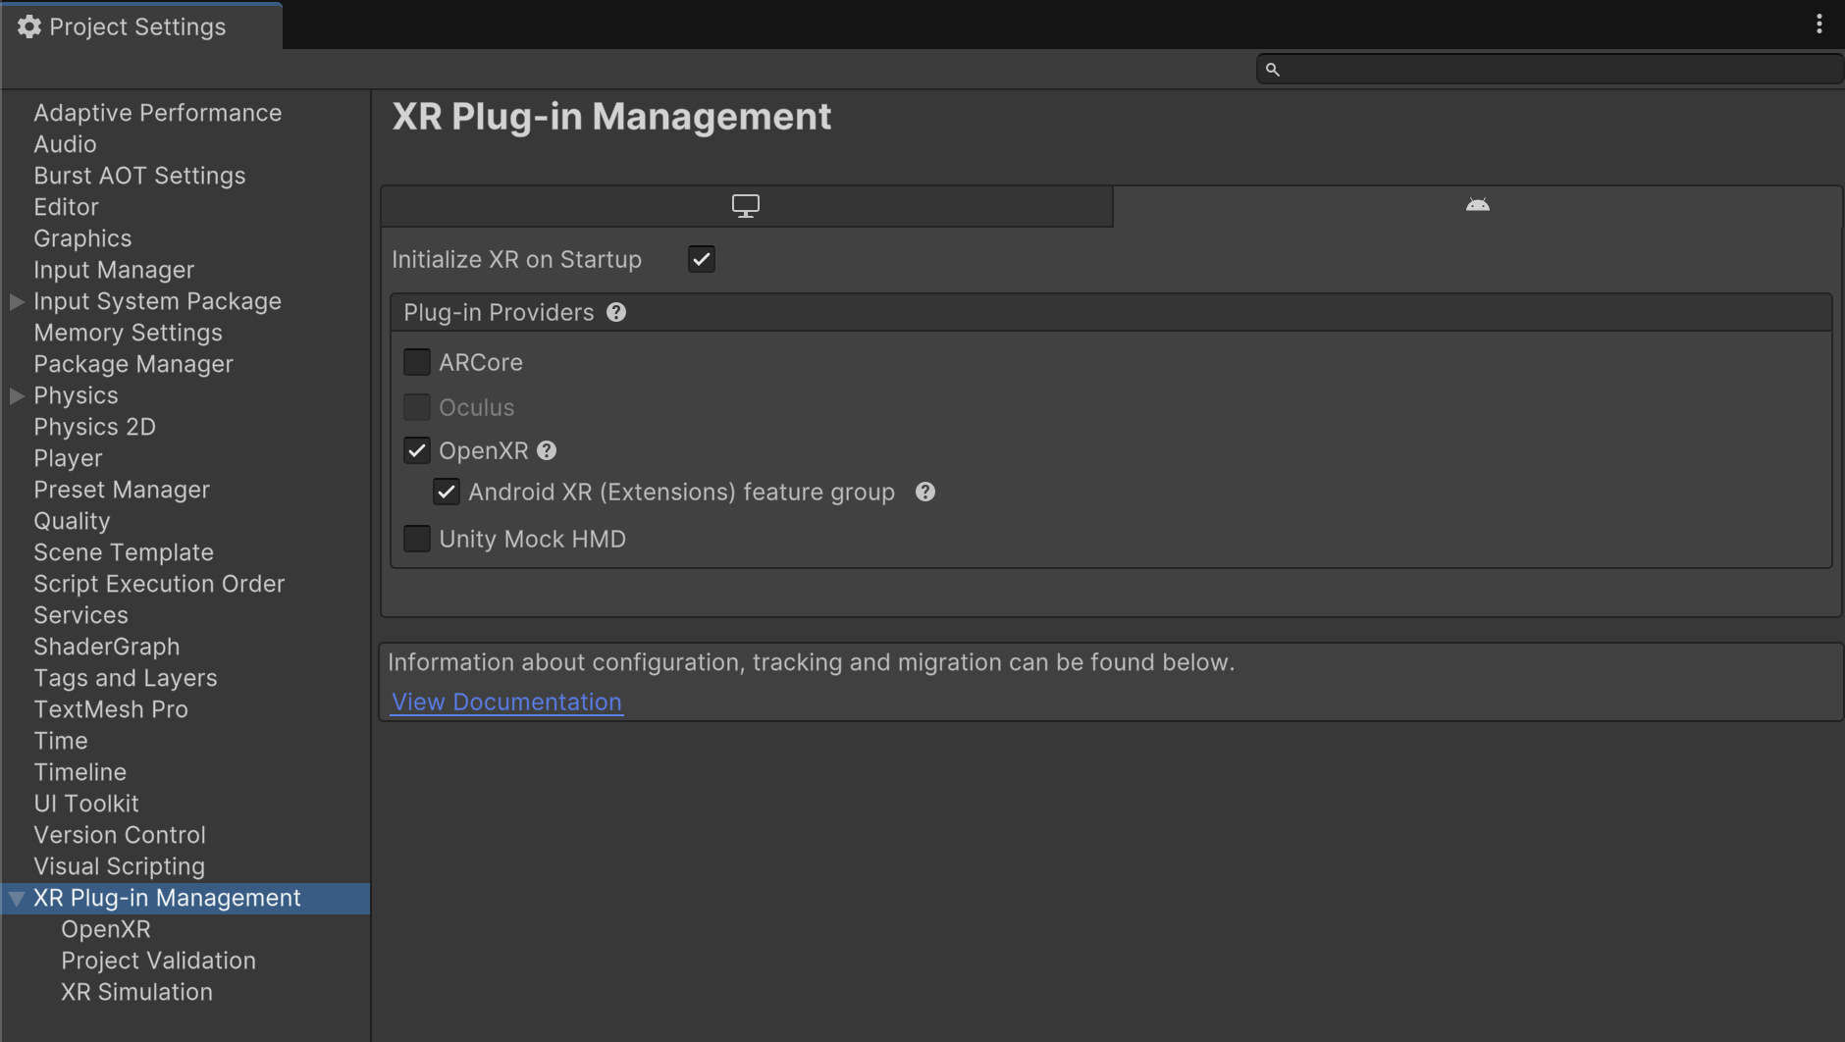Screen dimensions: 1845x1042
Task: Switch to the desktop platform tab icon
Action: pyautogui.click(x=745, y=205)
